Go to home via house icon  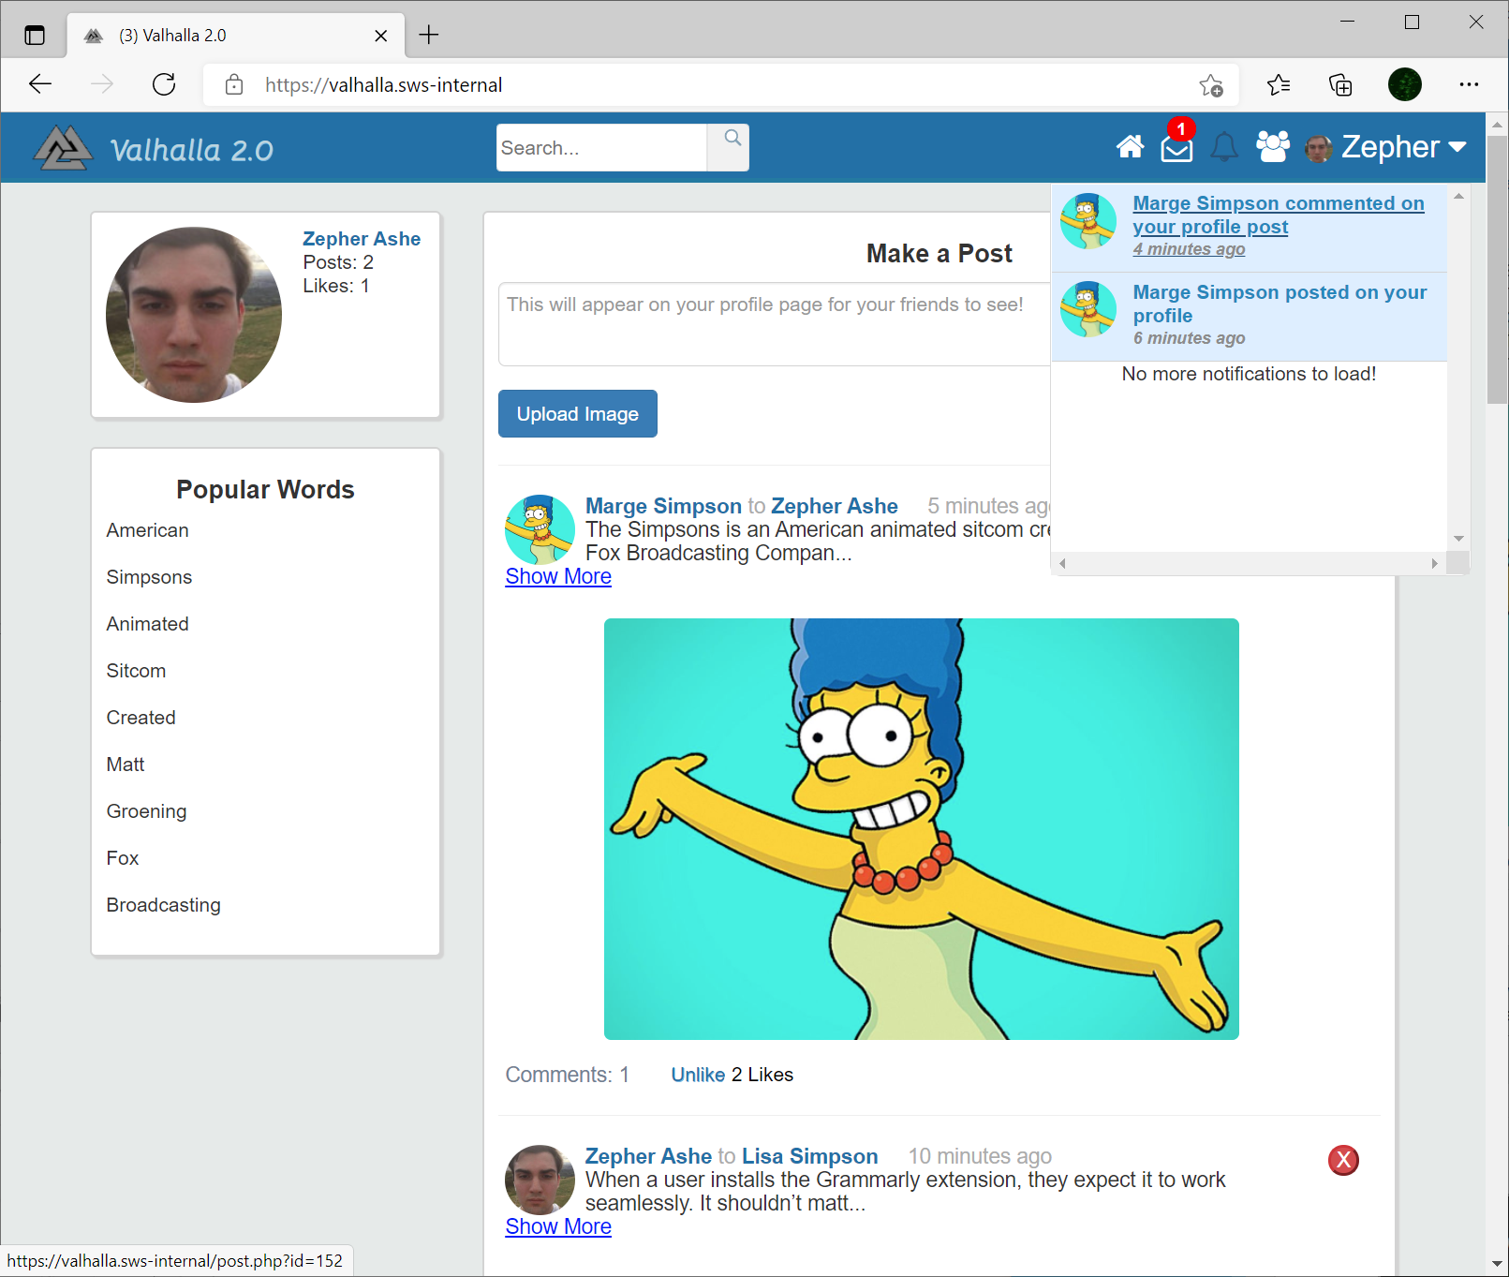pyautogui.click(x=1130, y=147)
